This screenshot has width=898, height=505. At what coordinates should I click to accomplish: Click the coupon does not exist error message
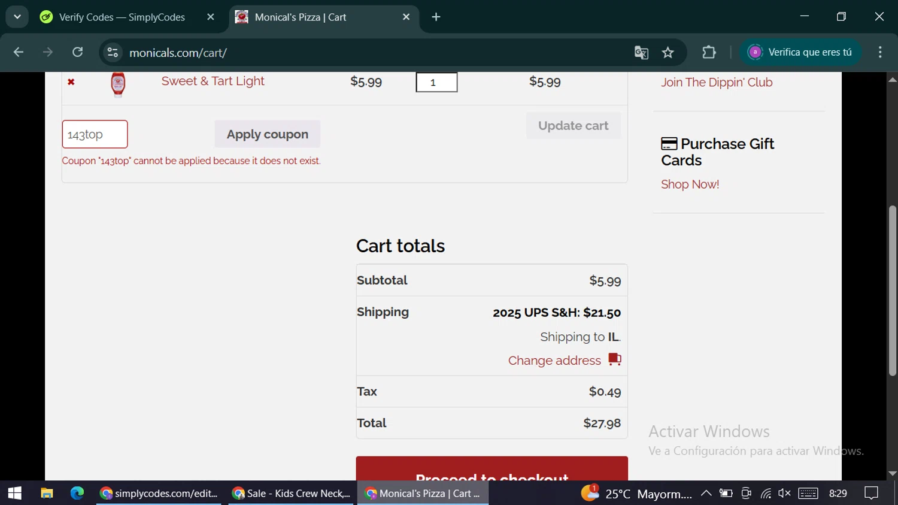click(x=192, y=161)
